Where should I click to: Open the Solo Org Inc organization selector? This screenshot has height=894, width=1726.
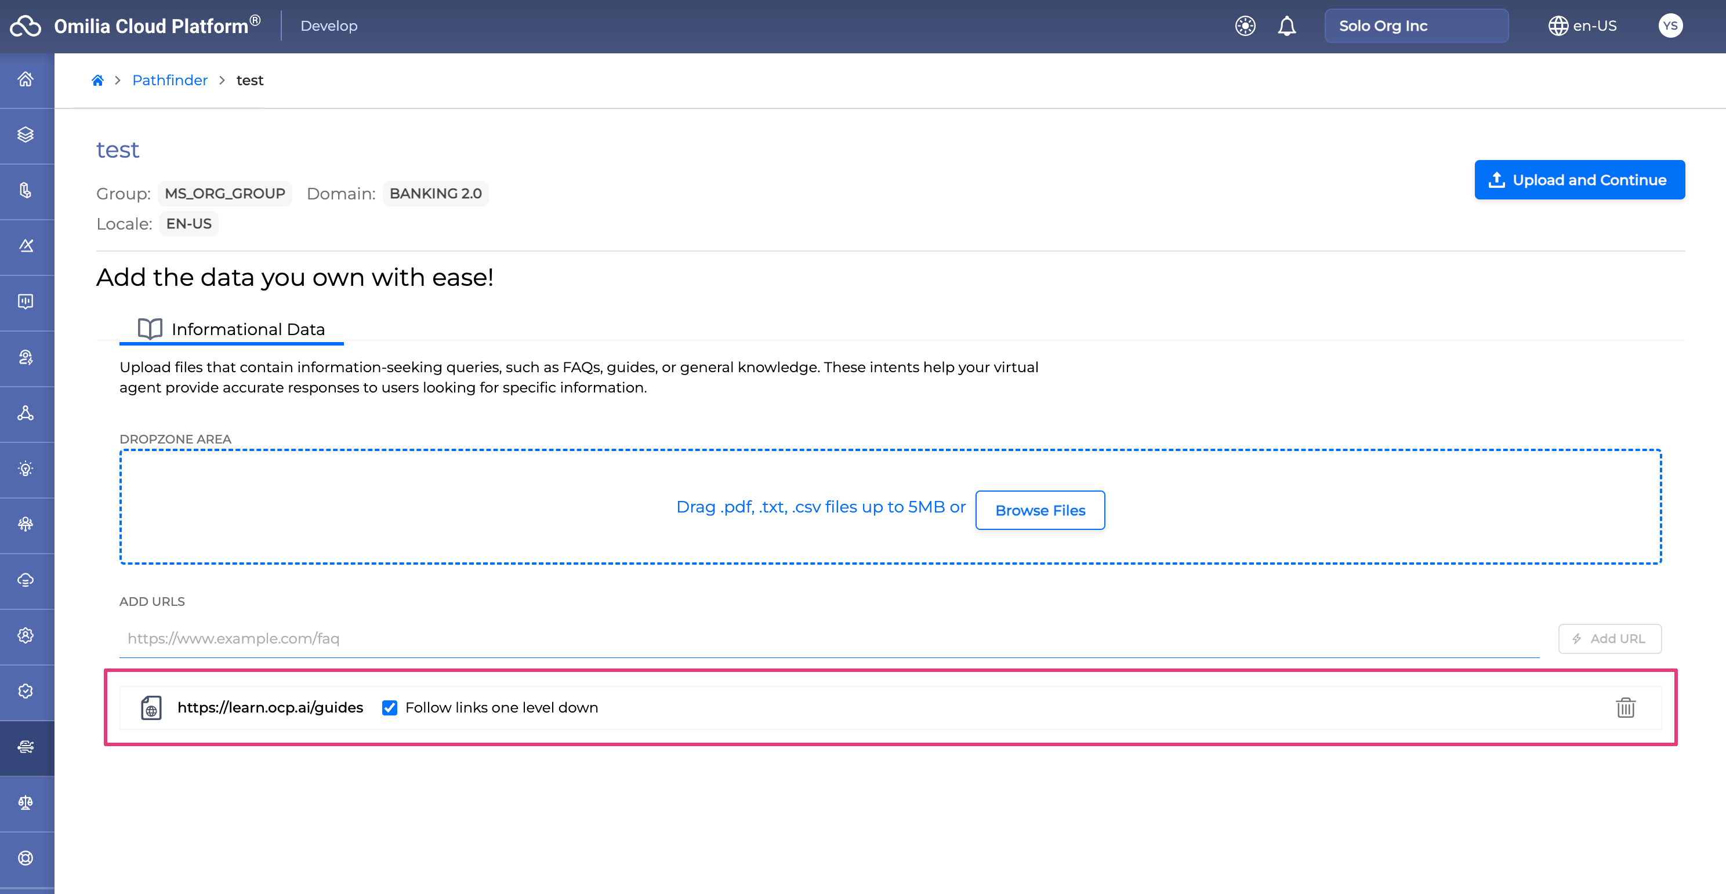point(1416,26)
